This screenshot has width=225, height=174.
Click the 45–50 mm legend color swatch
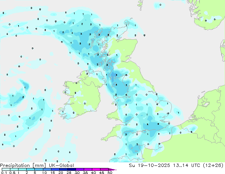(104, 169)
